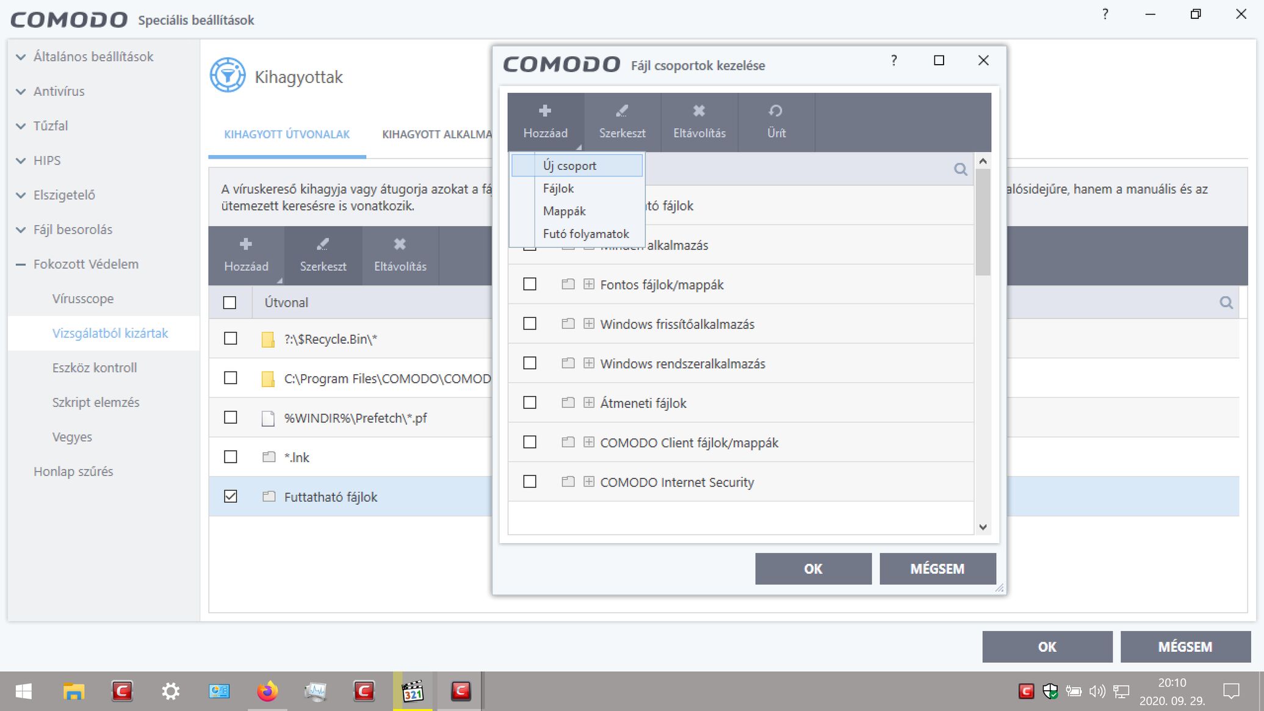The image size is (1264, 711).
Task: Expand Általános beállítások in the sidebar
Action: tap(21, 57)
